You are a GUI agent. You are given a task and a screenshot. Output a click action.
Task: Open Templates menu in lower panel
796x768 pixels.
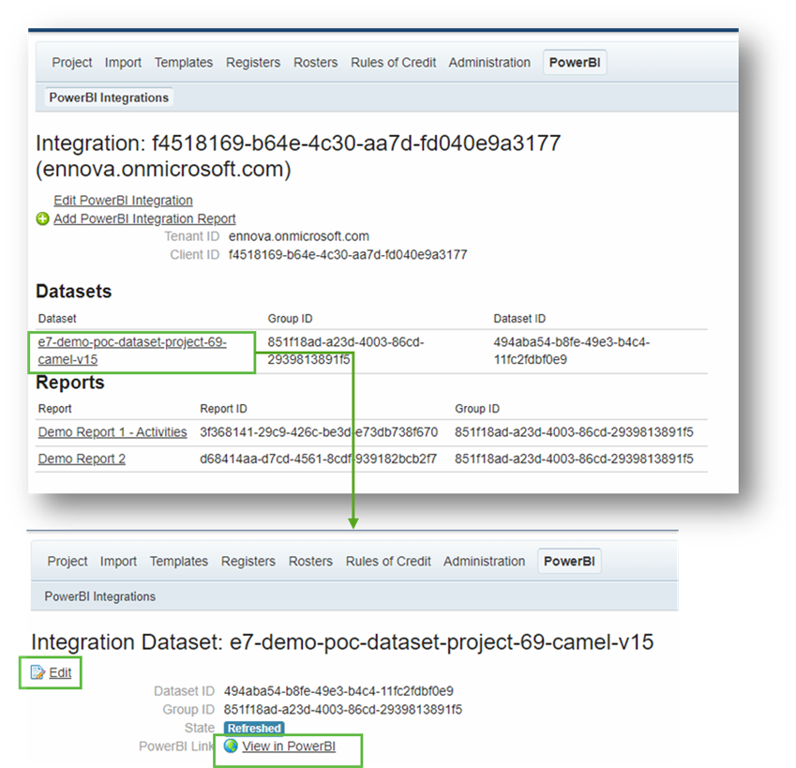point(179,562)
